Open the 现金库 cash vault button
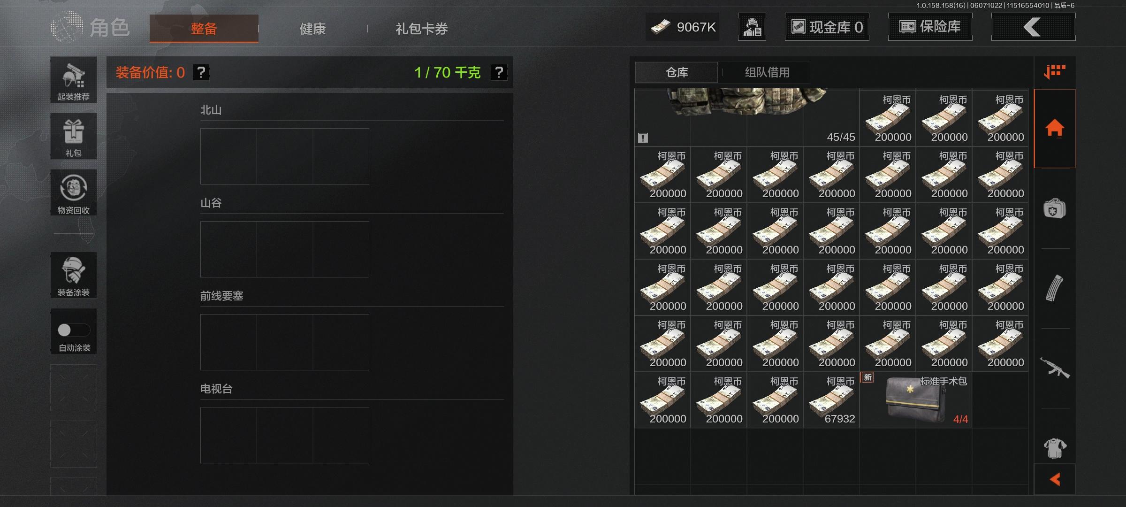Screen dimensions: 1126x507 click(x=827, y=27)
